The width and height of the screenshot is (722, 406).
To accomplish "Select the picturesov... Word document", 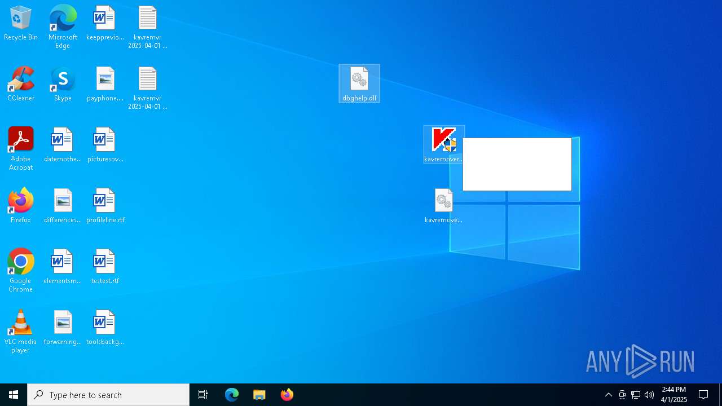I will tap(105, 145).
